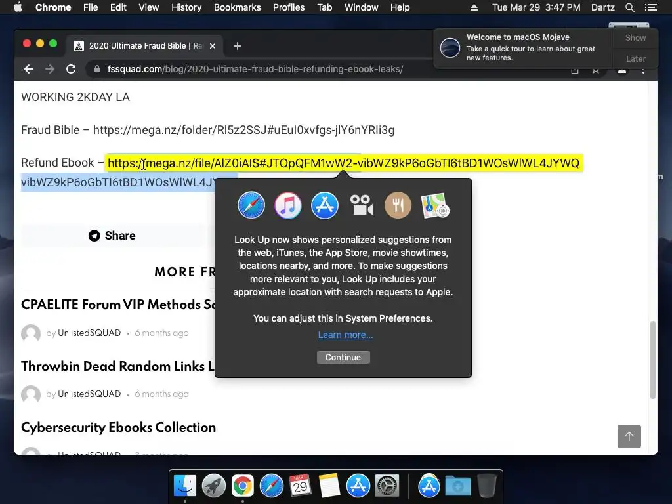Open Cybersecurity Ebooks Collection article
Screen dimensions: 672x504
pyautogui.click(x=118, y=427)
